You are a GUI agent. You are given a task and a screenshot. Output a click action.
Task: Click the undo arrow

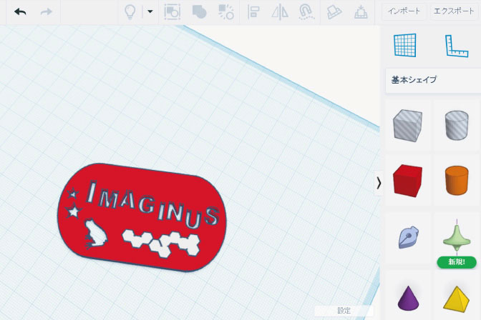coord(20,12)
